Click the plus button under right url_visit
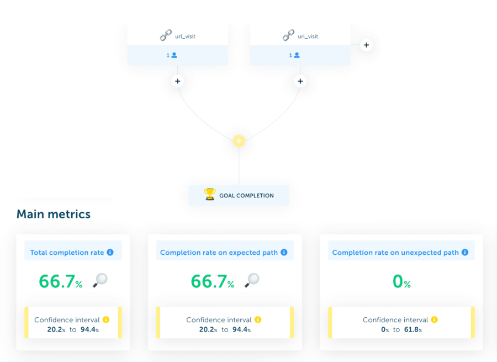This screenshot has height=362, width=497. click(300, 81)
